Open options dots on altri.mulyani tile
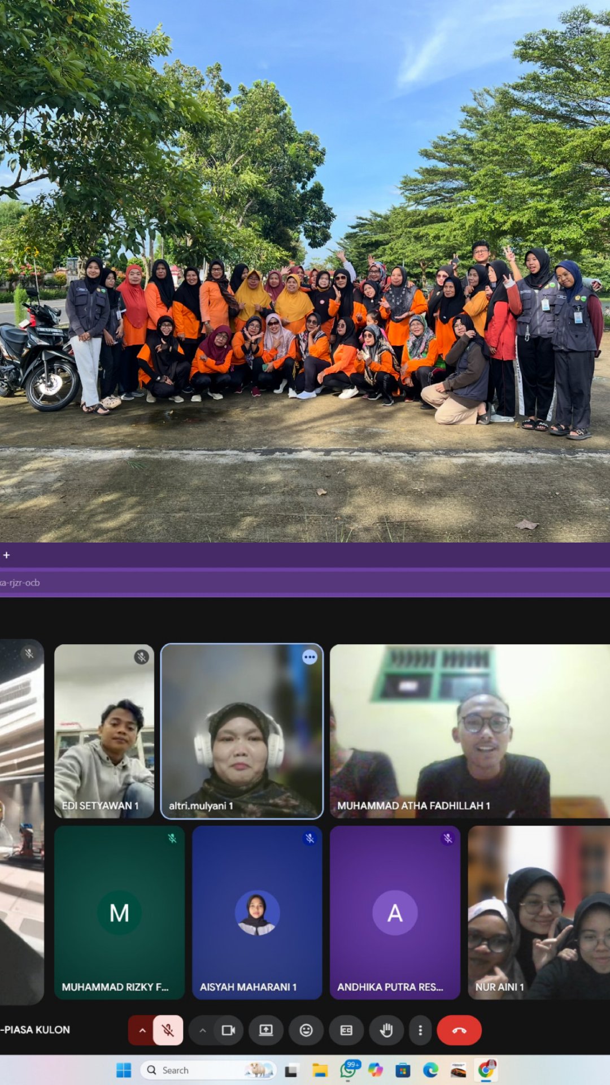The width and height of the screenshot is (610, 1085). coord(310,657)
